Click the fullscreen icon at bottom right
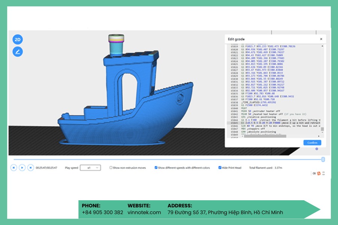This screenshot has width=338, height=225. [324, 173]
